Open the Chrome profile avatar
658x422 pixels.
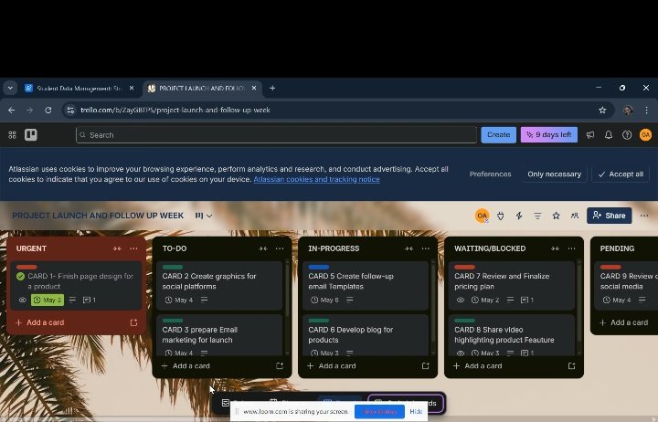coord(628,110)
